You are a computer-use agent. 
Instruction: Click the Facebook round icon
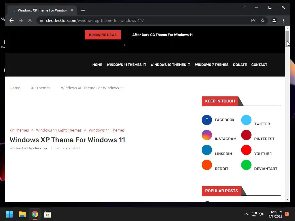click(207, 120)
